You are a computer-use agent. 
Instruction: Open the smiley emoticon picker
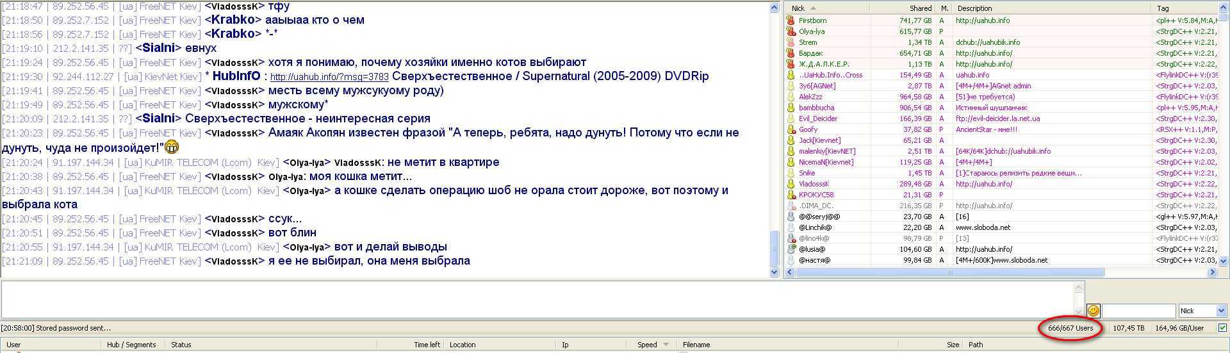(x=1094, y=311)
